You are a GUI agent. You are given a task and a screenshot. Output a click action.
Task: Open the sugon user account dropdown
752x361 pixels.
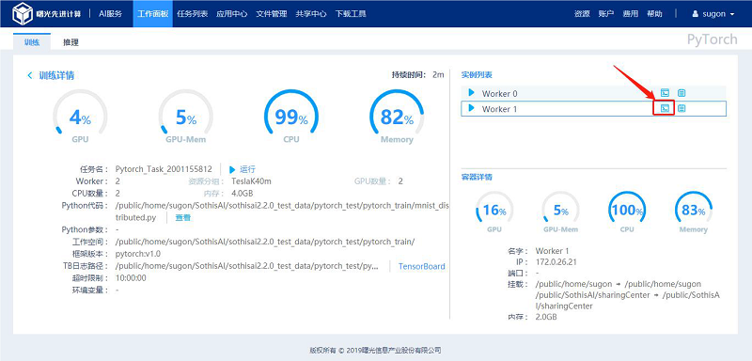point(713,14)
